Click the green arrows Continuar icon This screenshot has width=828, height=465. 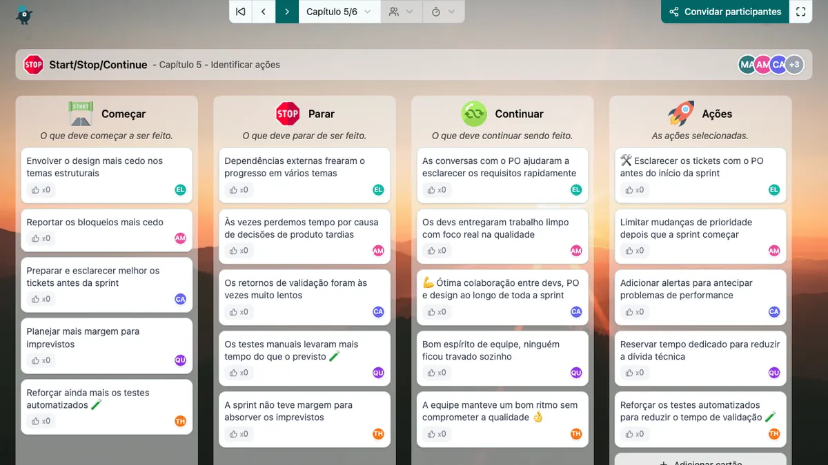coord(474,114)
